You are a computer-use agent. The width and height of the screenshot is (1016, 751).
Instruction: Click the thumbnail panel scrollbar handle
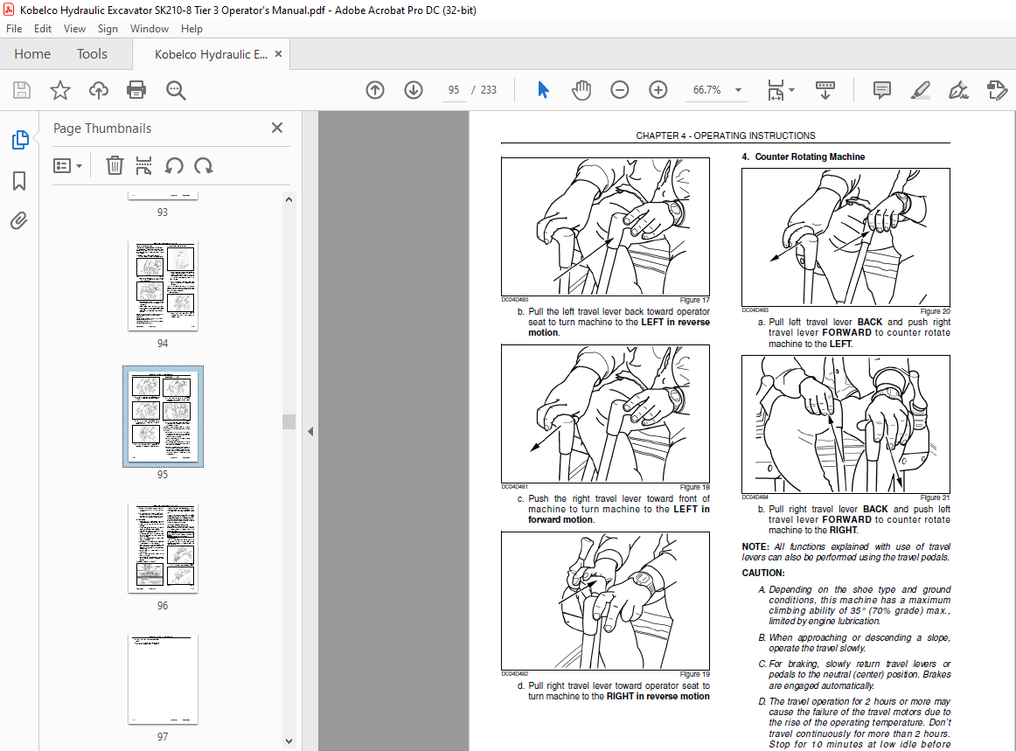[289, 421]
